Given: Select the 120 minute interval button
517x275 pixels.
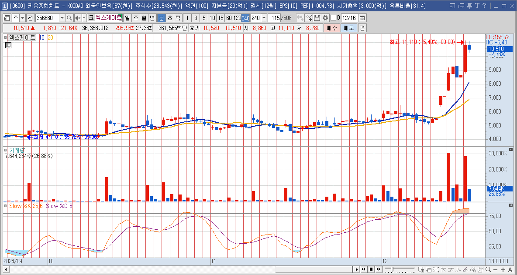Looking at the screenshot, I should 237,18.
